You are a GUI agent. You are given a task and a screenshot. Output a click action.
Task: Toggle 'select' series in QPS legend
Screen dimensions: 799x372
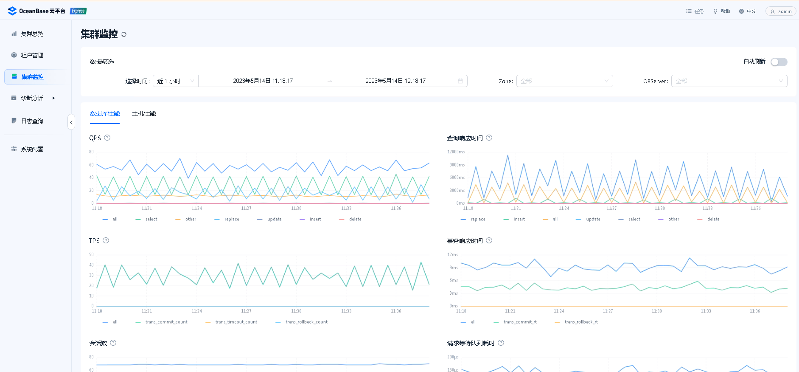(x=146, y=219)
